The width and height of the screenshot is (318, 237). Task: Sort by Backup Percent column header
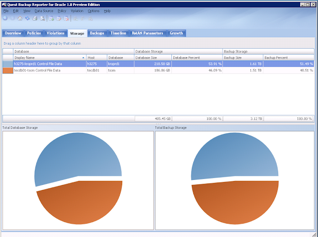[288, 58]
